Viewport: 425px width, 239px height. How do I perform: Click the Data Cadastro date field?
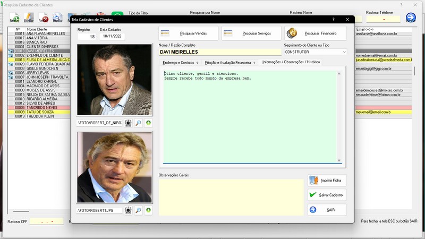pos(112,36)
